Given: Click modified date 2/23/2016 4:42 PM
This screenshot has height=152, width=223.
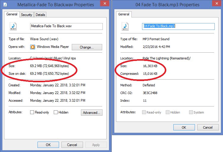Looking at the screenshot, I should click(x=156, y=47).
